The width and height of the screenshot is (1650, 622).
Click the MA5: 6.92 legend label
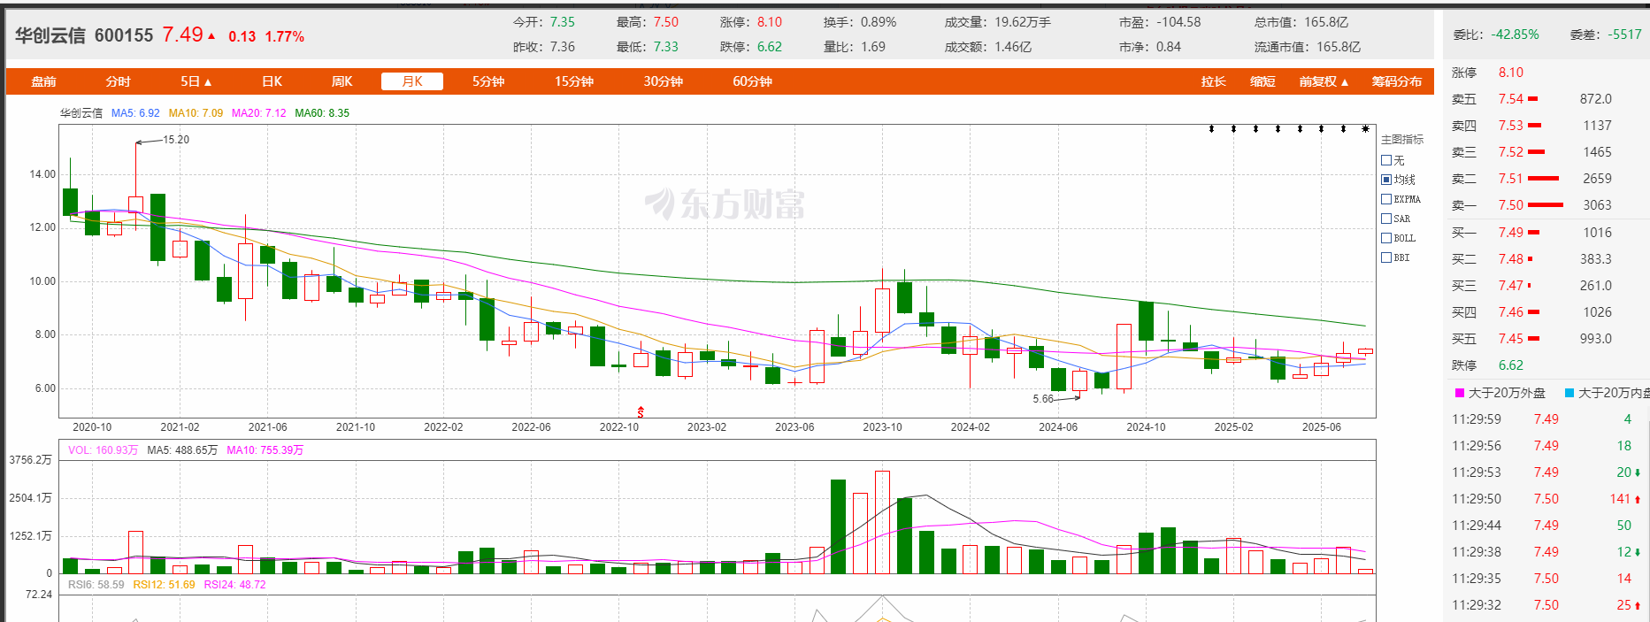point(135,113)
